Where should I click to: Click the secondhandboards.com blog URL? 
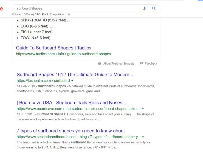click(x=78, y=137)
